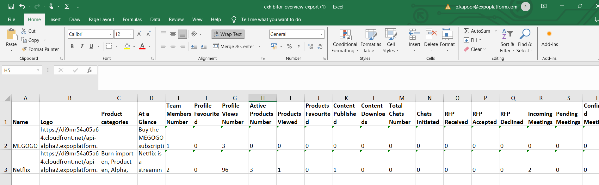The image size is (599, 185).
Task: Open Cell Styles gallery
Action: [391, 41]
